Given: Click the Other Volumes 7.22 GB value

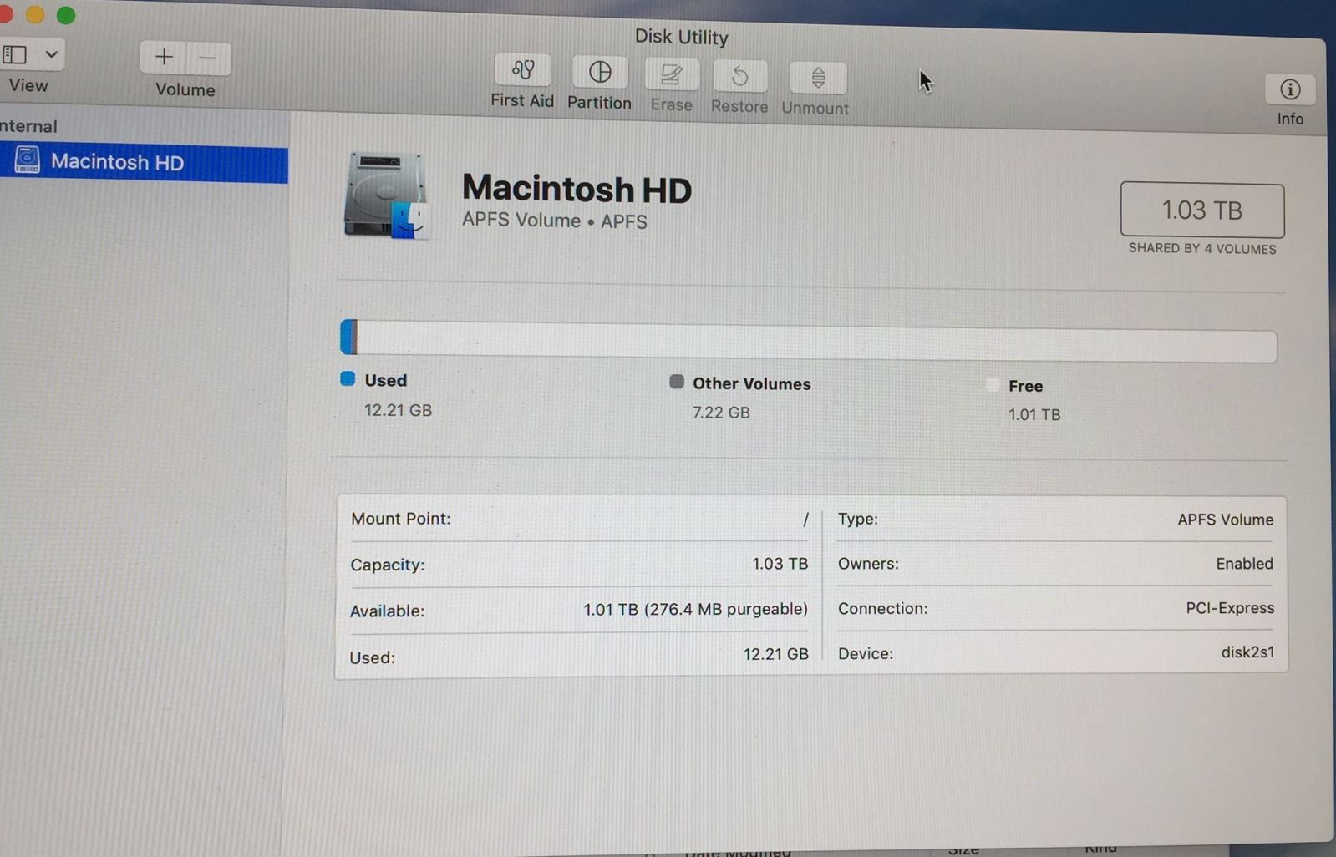Looking at the screenshot, I should coord(721,413).
